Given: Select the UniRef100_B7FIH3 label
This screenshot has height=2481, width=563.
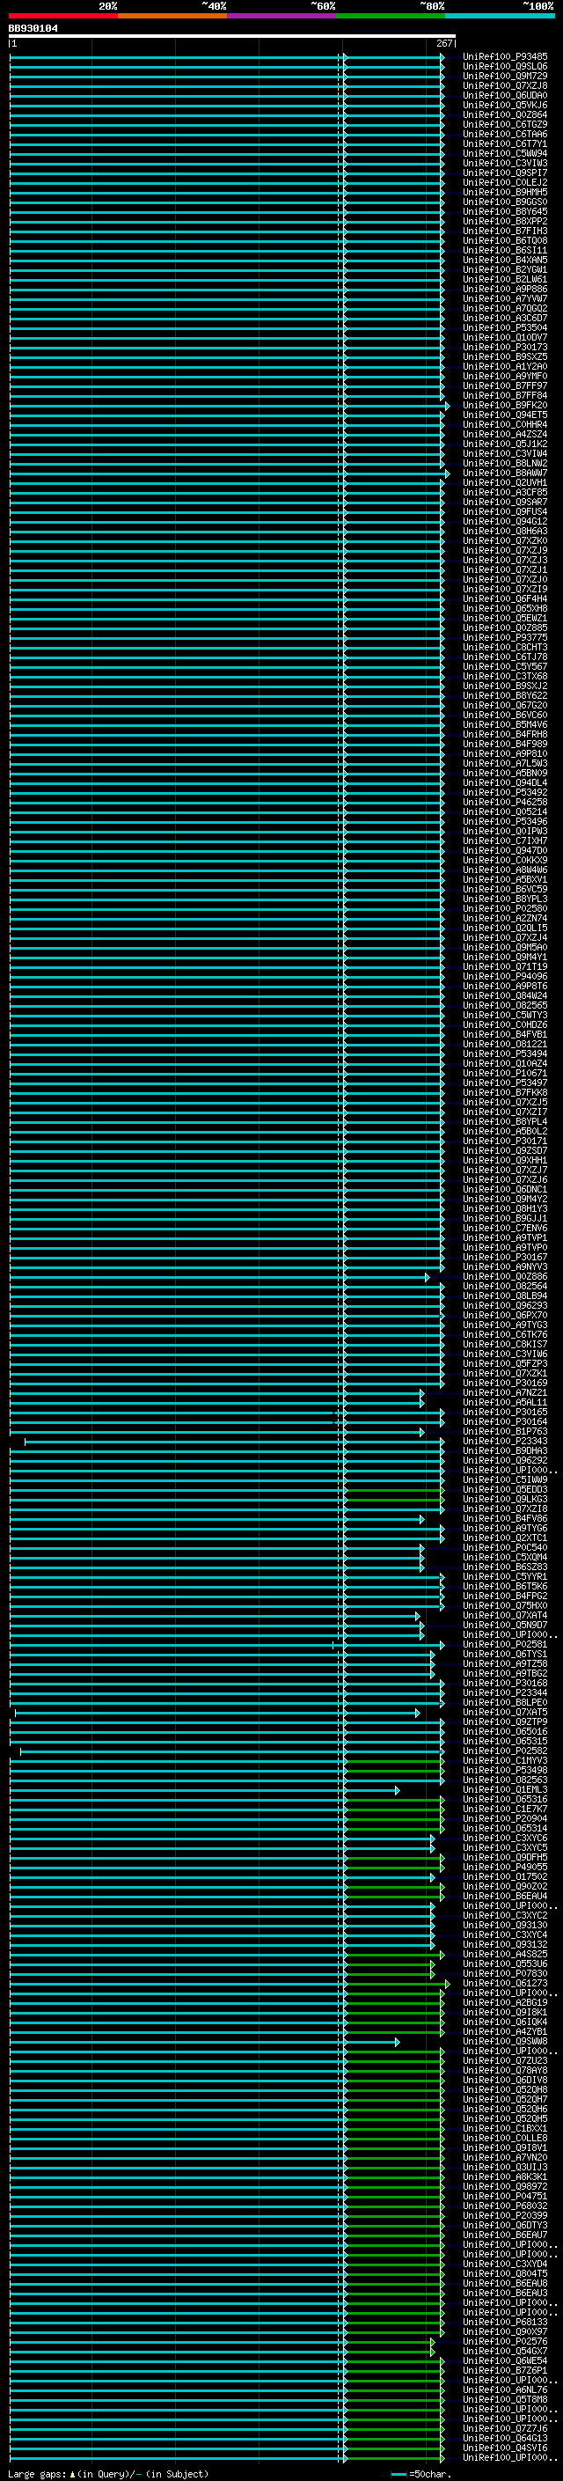Looking at the screenshot, I should coord(505,231).
